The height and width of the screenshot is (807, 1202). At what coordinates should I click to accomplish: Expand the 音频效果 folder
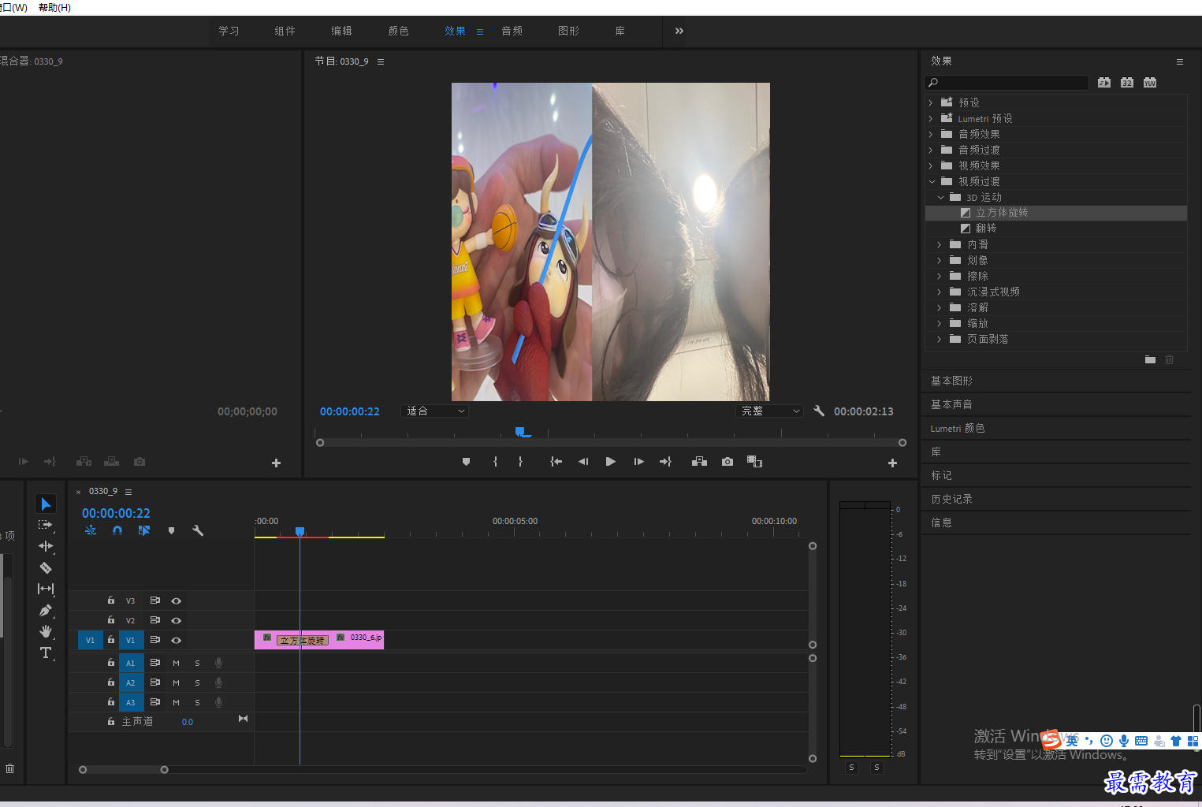931,134
